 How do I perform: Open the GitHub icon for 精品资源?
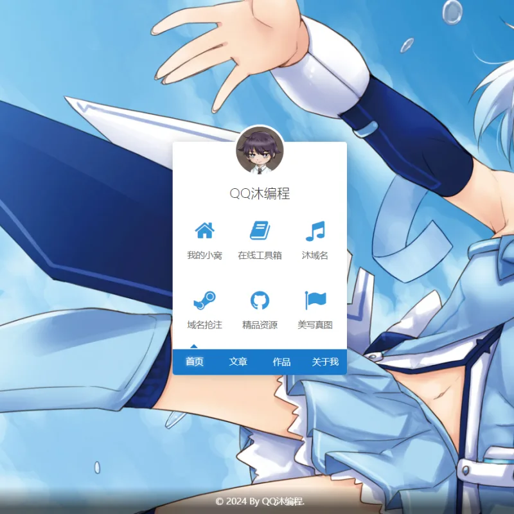click(260, 300)
